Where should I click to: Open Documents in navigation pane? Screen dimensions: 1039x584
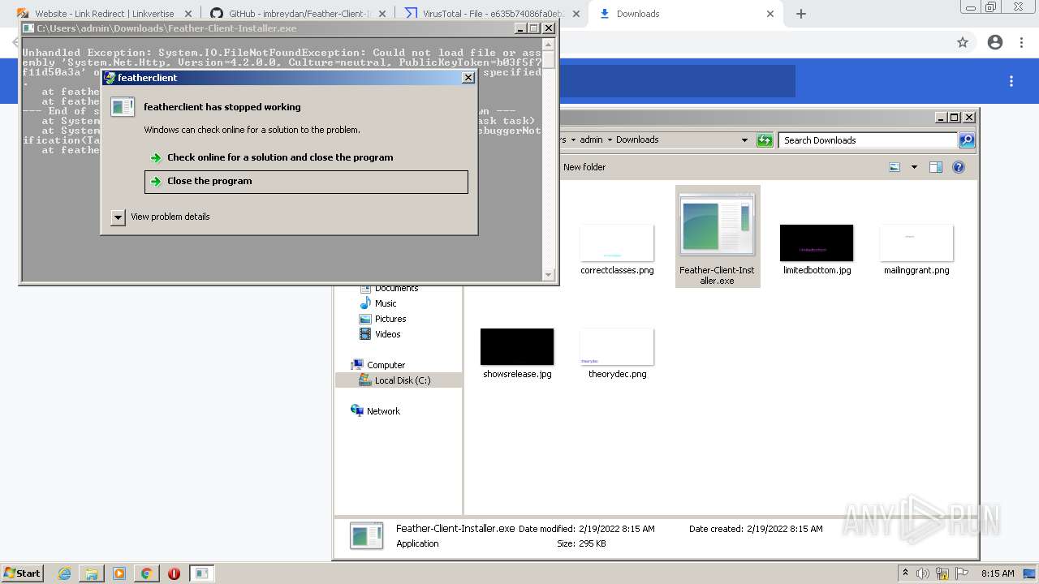coord(390,288)
